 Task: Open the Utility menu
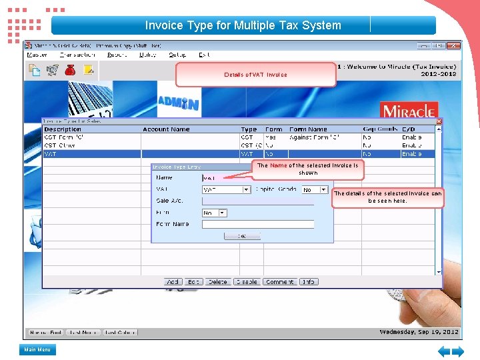coord(147,55)
